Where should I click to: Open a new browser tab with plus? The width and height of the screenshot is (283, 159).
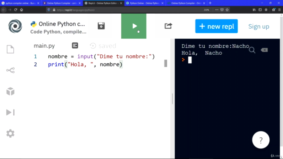(210, 3)
